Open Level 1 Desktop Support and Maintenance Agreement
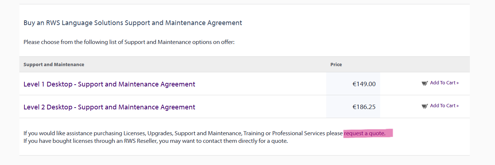495x165 pixels. tap(109, 84)
